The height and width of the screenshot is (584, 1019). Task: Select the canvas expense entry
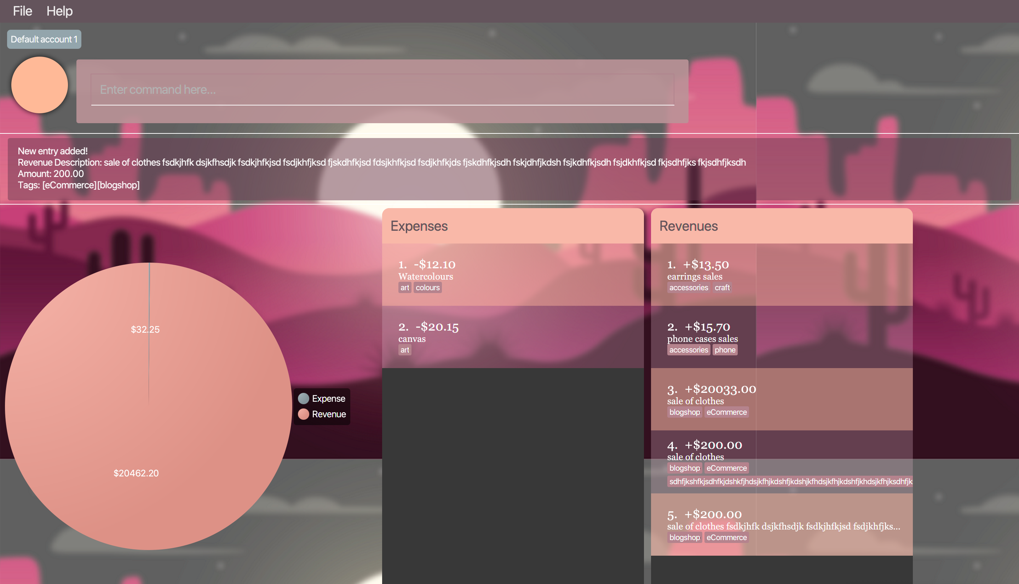tap(512, 337)
